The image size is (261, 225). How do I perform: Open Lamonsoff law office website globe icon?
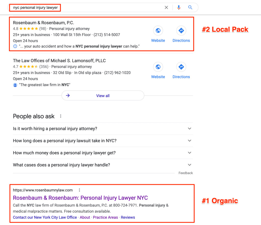pos(158,67)
